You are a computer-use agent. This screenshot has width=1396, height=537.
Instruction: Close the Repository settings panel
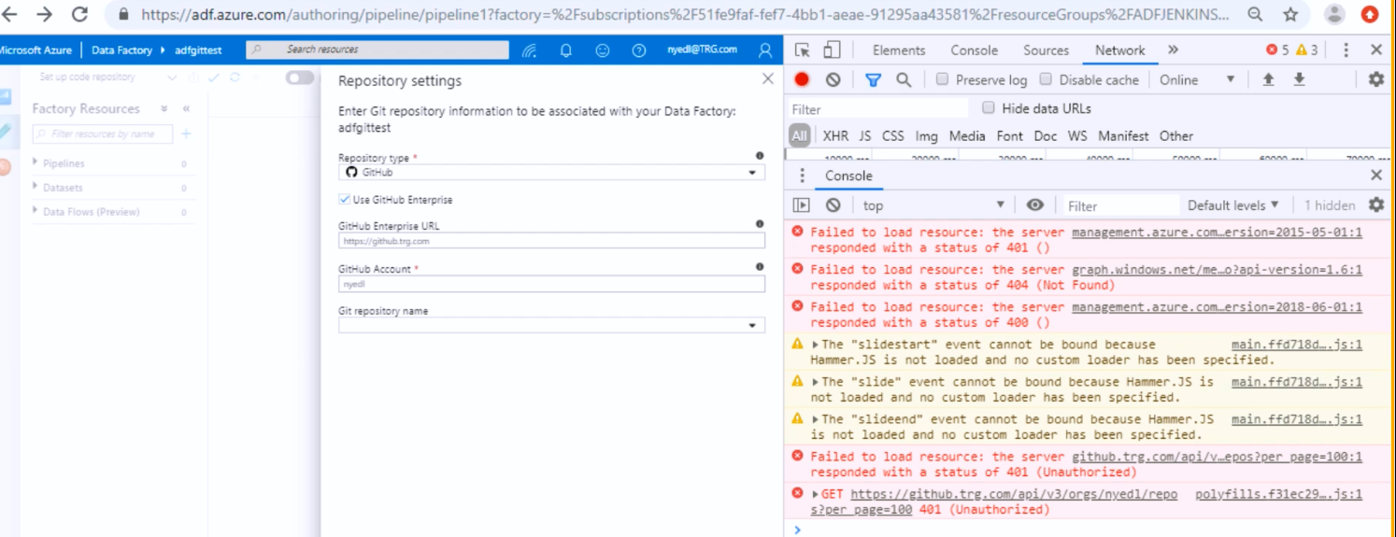tap(768, 79)
